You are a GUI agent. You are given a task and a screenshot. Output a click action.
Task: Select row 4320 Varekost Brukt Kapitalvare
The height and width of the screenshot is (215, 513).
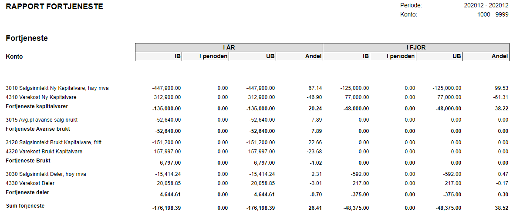click(x=257, y=152)
